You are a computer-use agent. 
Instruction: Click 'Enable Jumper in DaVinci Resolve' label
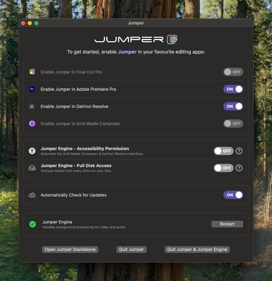pos(74,106)
